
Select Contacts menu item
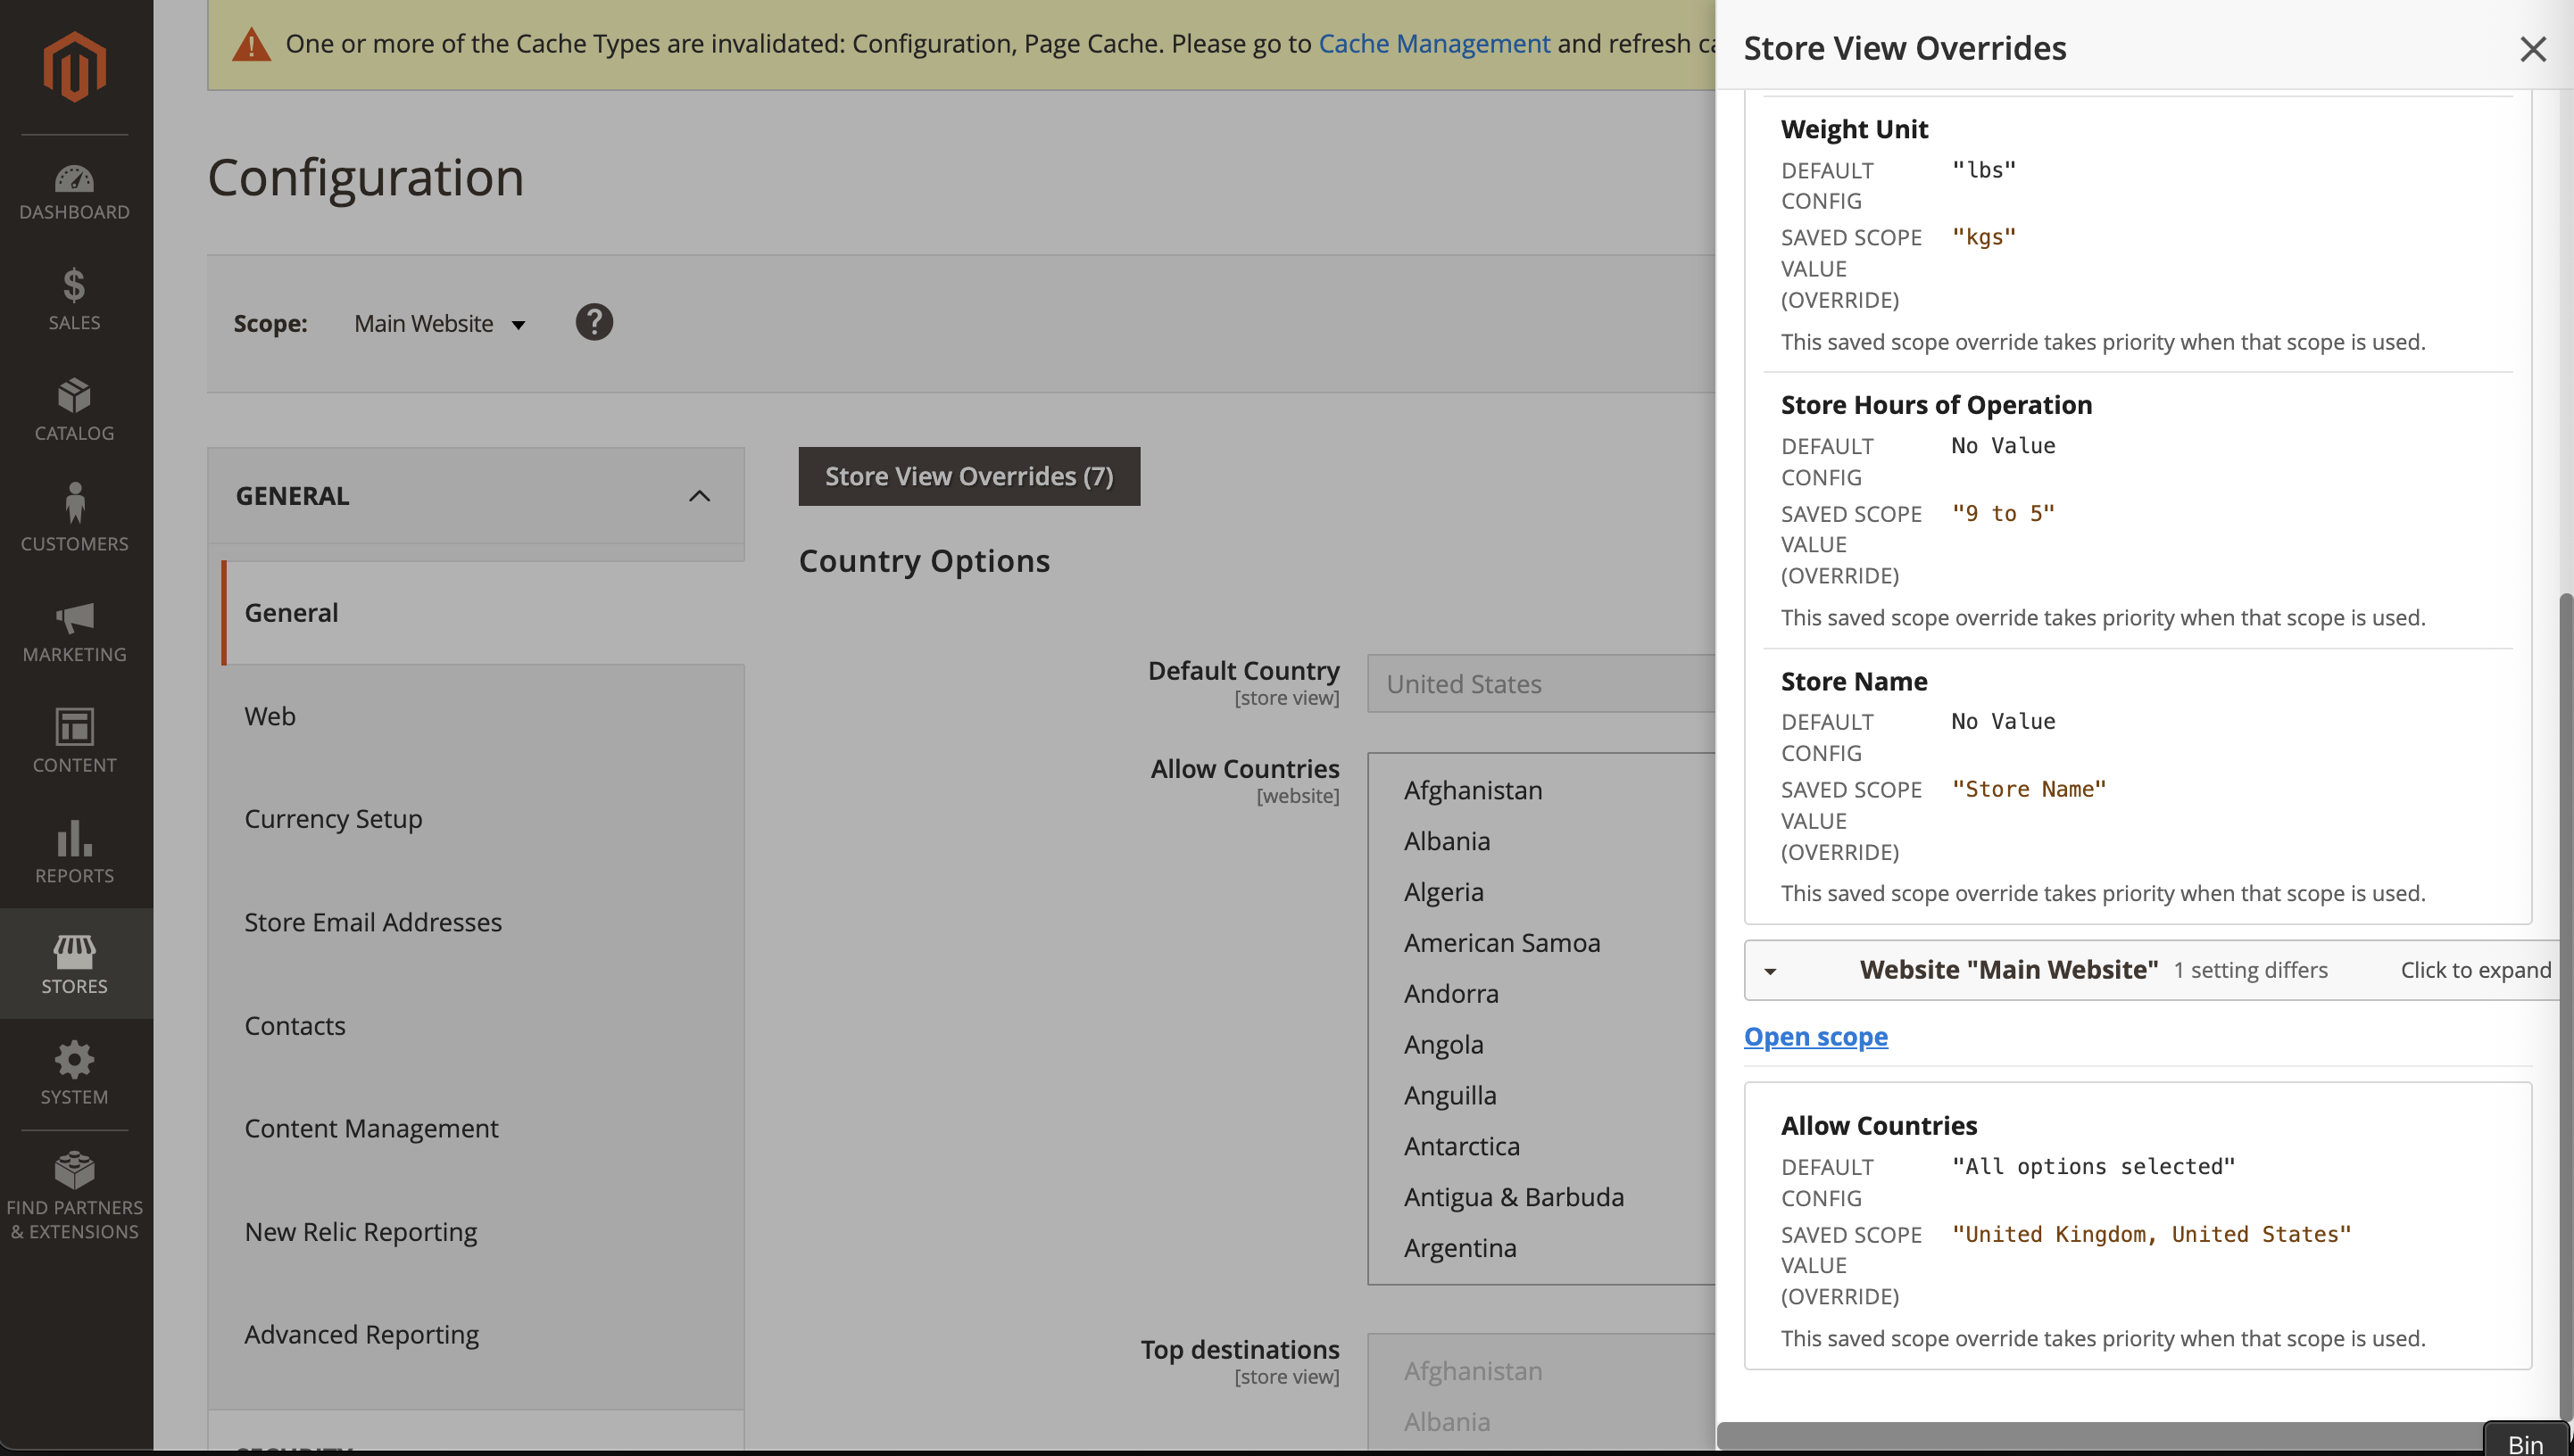(x=483, y=1026)
